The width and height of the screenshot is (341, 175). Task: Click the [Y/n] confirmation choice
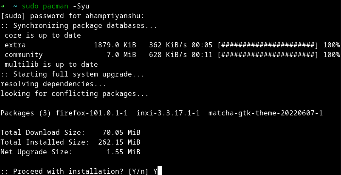point(138,171)
